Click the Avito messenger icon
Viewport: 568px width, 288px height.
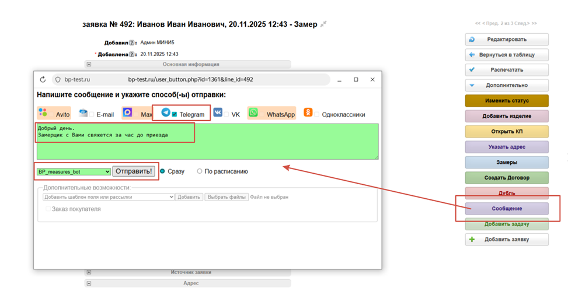point(43,113)
